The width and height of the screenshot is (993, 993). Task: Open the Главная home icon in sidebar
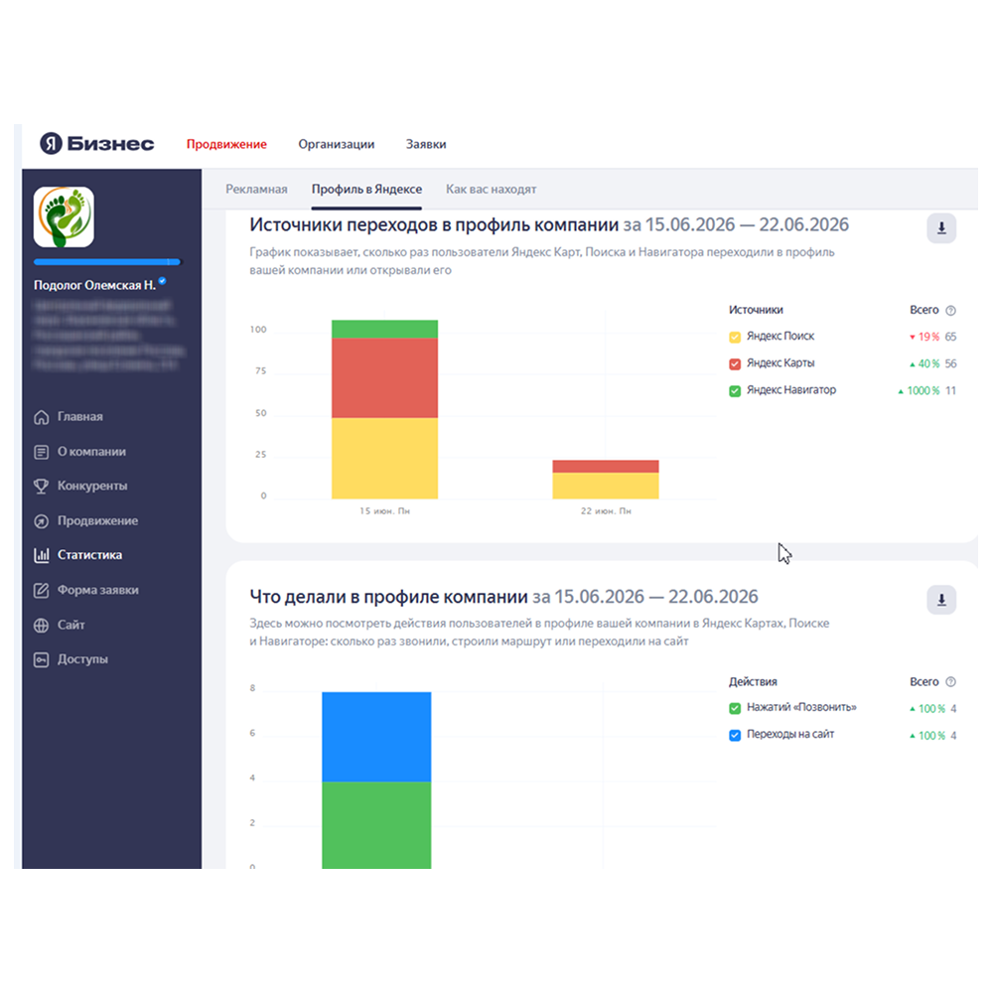click(x=41, y=417)
